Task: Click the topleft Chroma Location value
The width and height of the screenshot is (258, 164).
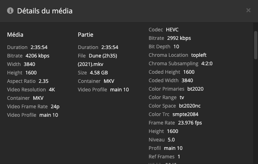Action: click(x=199, y=55)
